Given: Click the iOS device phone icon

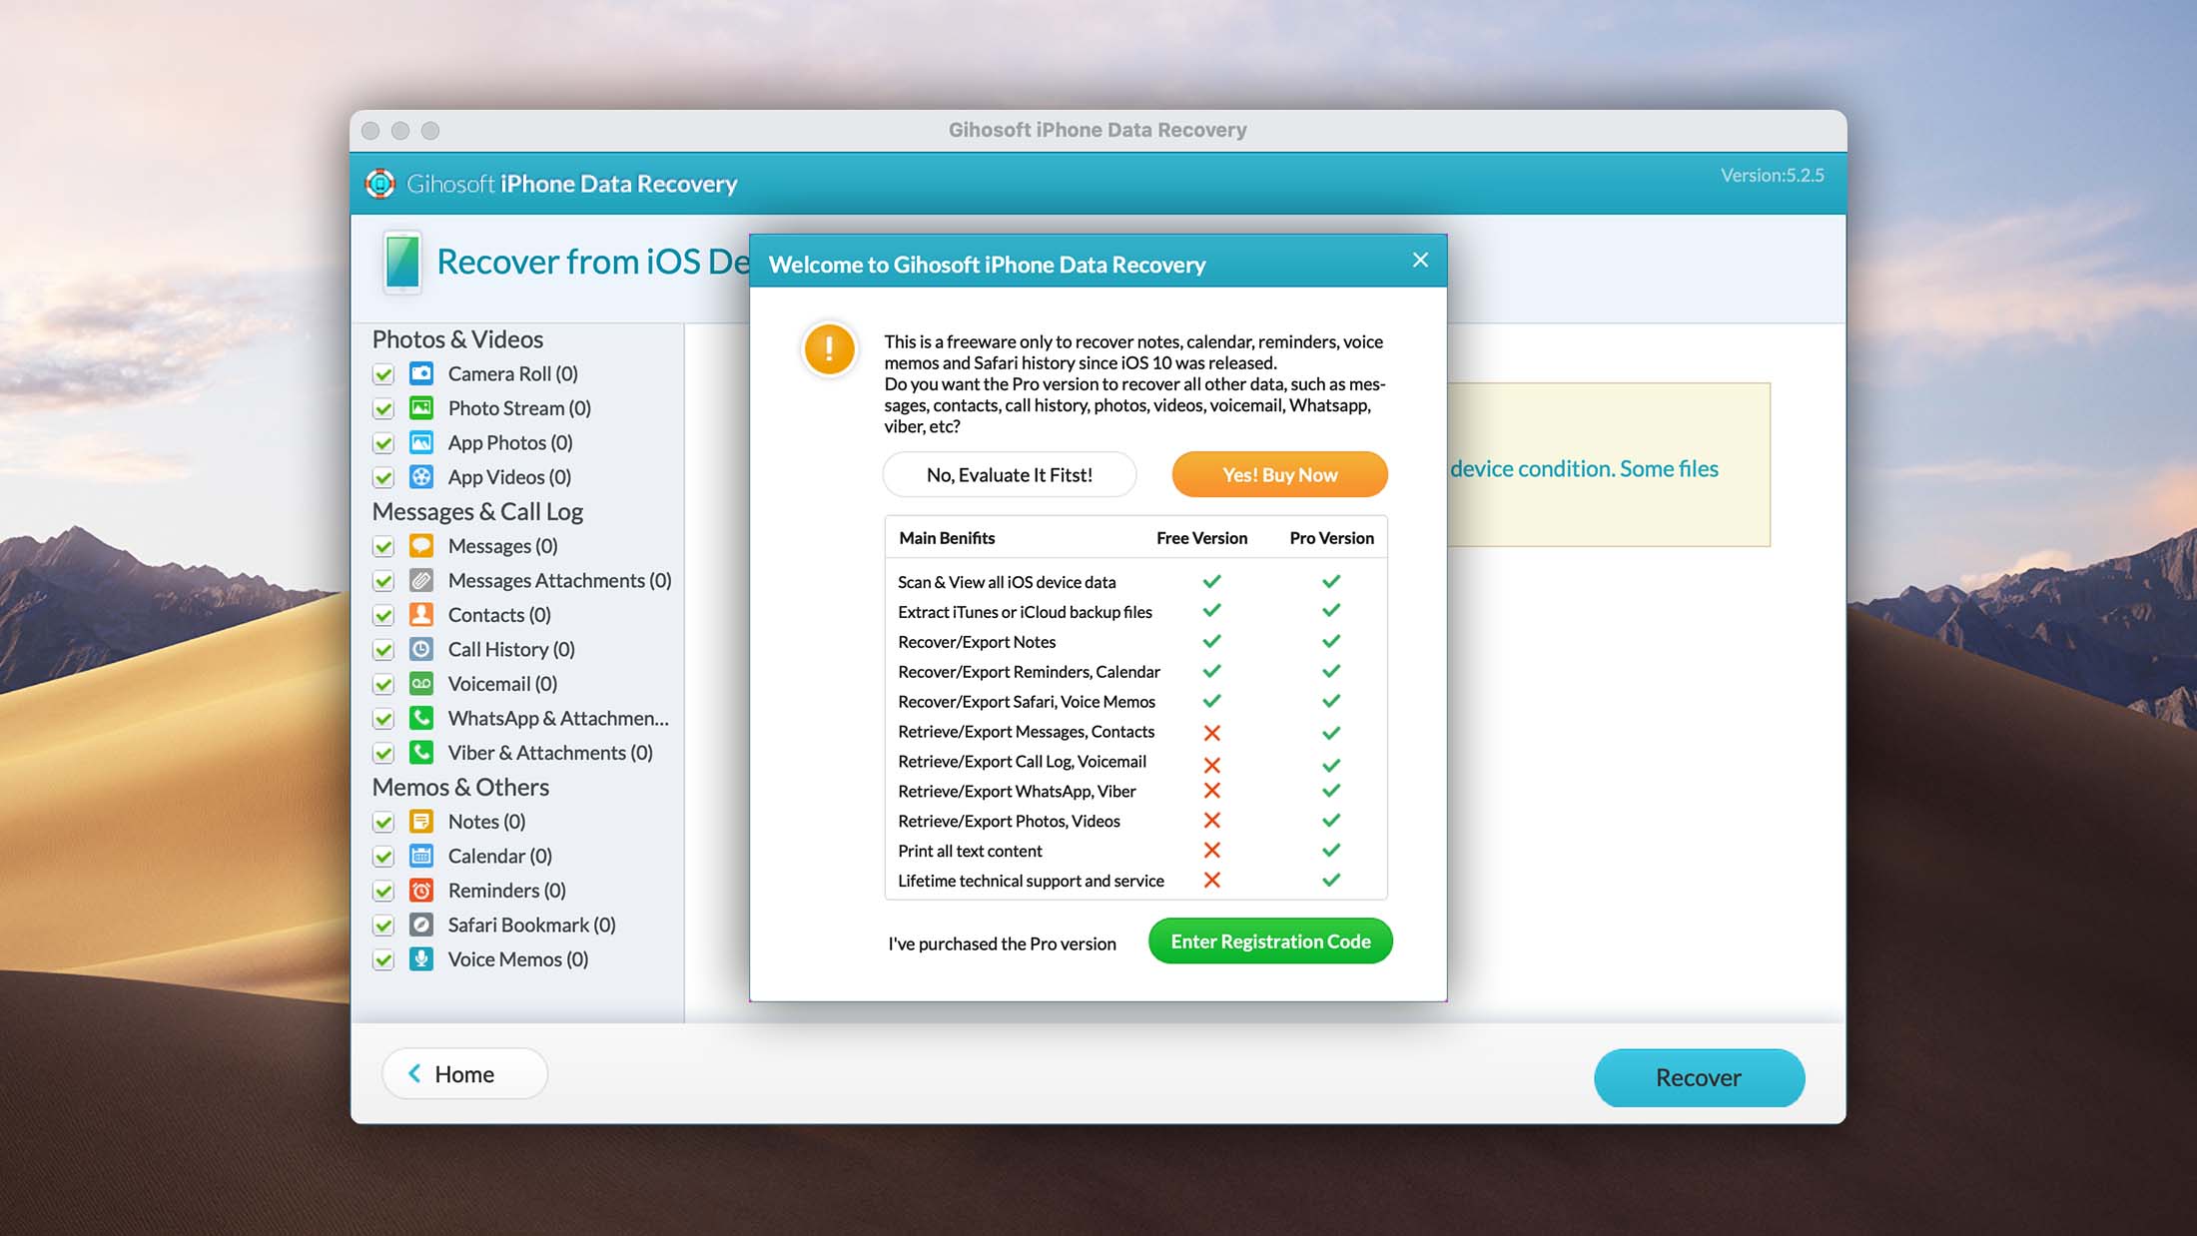Looking at the screenshot, I should 402,262.
